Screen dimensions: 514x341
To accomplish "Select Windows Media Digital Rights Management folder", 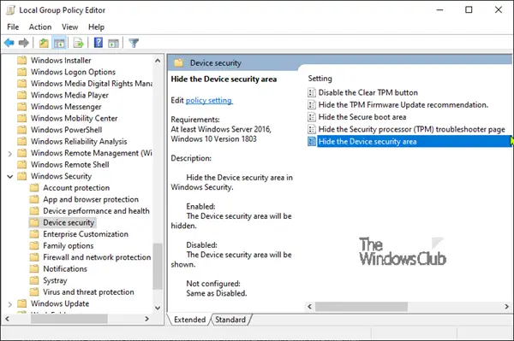I will coord(92,84).
